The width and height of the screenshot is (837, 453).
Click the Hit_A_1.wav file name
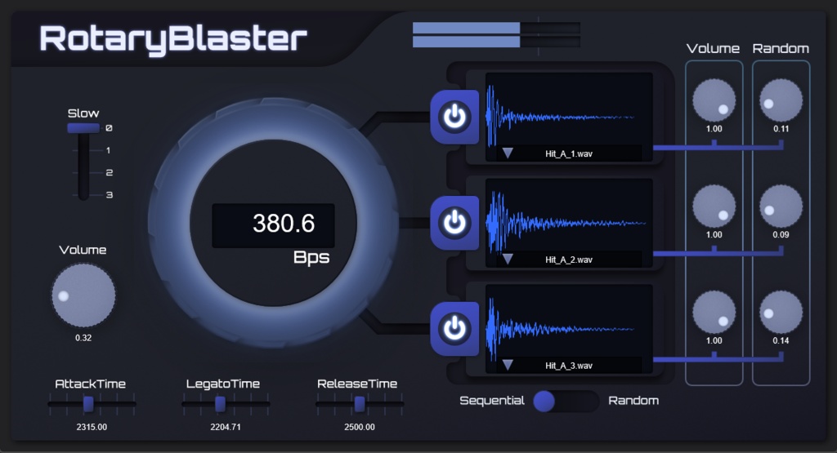point(569,153)
